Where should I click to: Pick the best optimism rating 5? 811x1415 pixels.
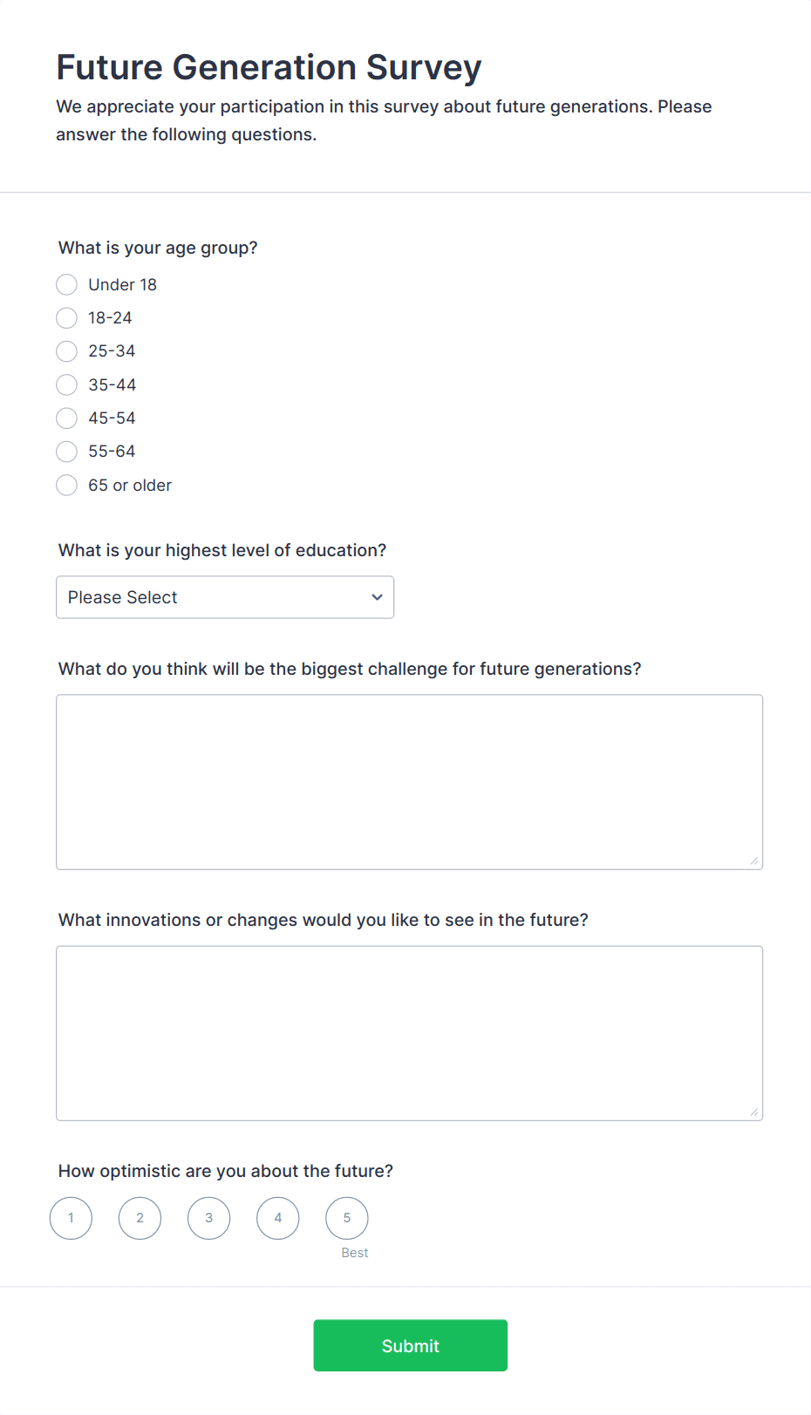click(346, 1218)
